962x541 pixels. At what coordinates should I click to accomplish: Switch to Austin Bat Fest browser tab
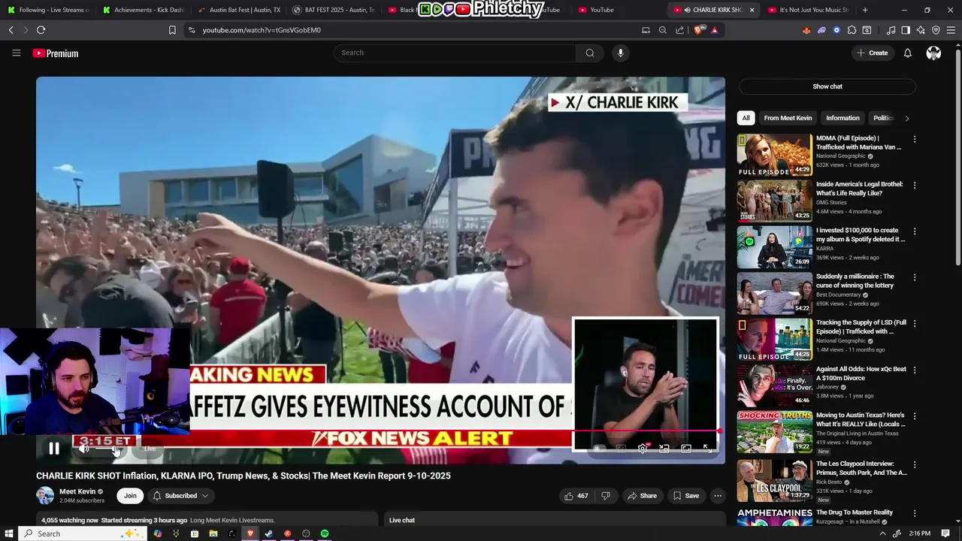pos(239,10)
